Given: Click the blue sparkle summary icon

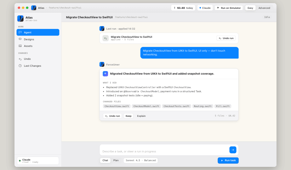Looking at the screenshot, I should click(x=105, y=74).
